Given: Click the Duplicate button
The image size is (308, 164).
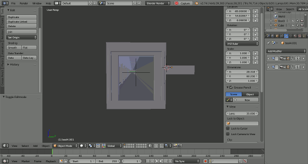Looking at the screenshot, I should click(22, 17).
